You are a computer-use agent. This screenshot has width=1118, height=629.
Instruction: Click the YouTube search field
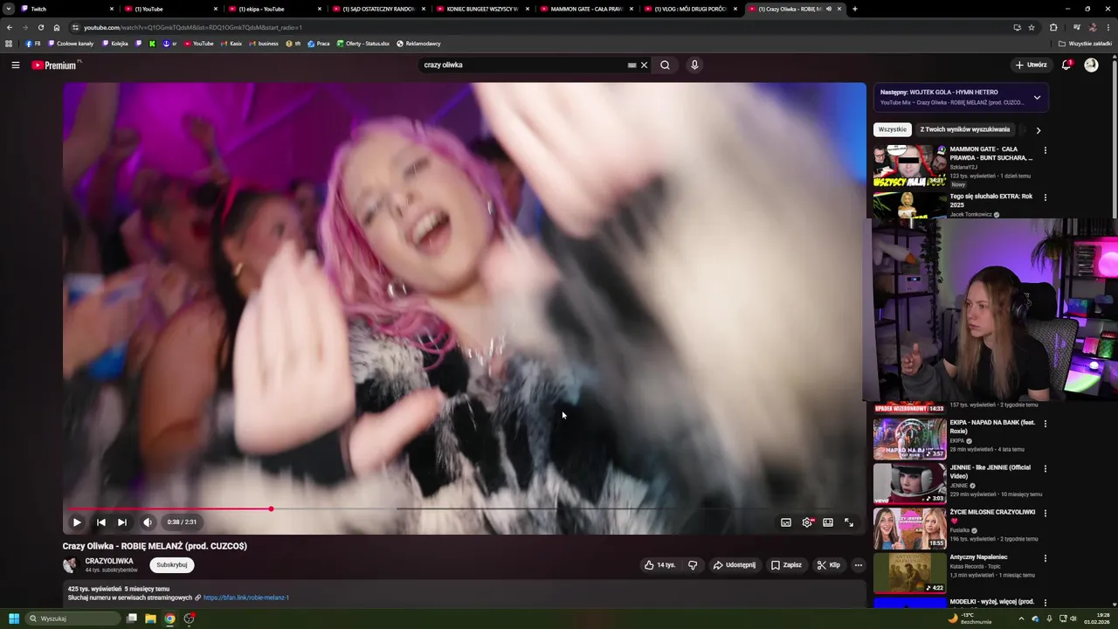[x=522, y=65]
